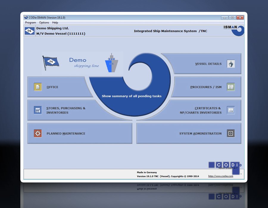Maximize the CODie ISMAN window
The height and width of the screenshot is (208, 268).
click(x=232, y=18)
